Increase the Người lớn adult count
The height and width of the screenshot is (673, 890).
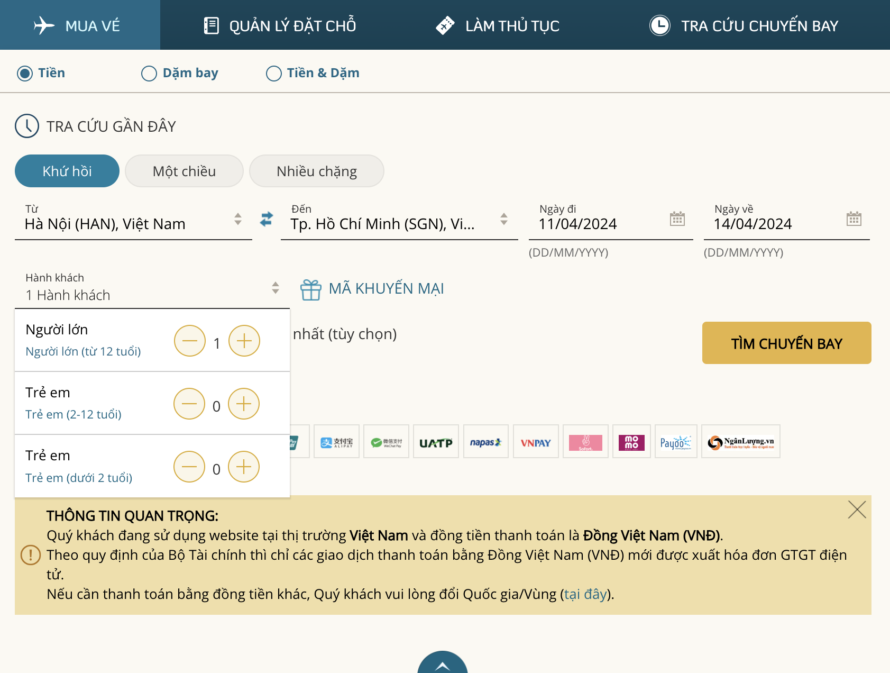click(244, 341)
